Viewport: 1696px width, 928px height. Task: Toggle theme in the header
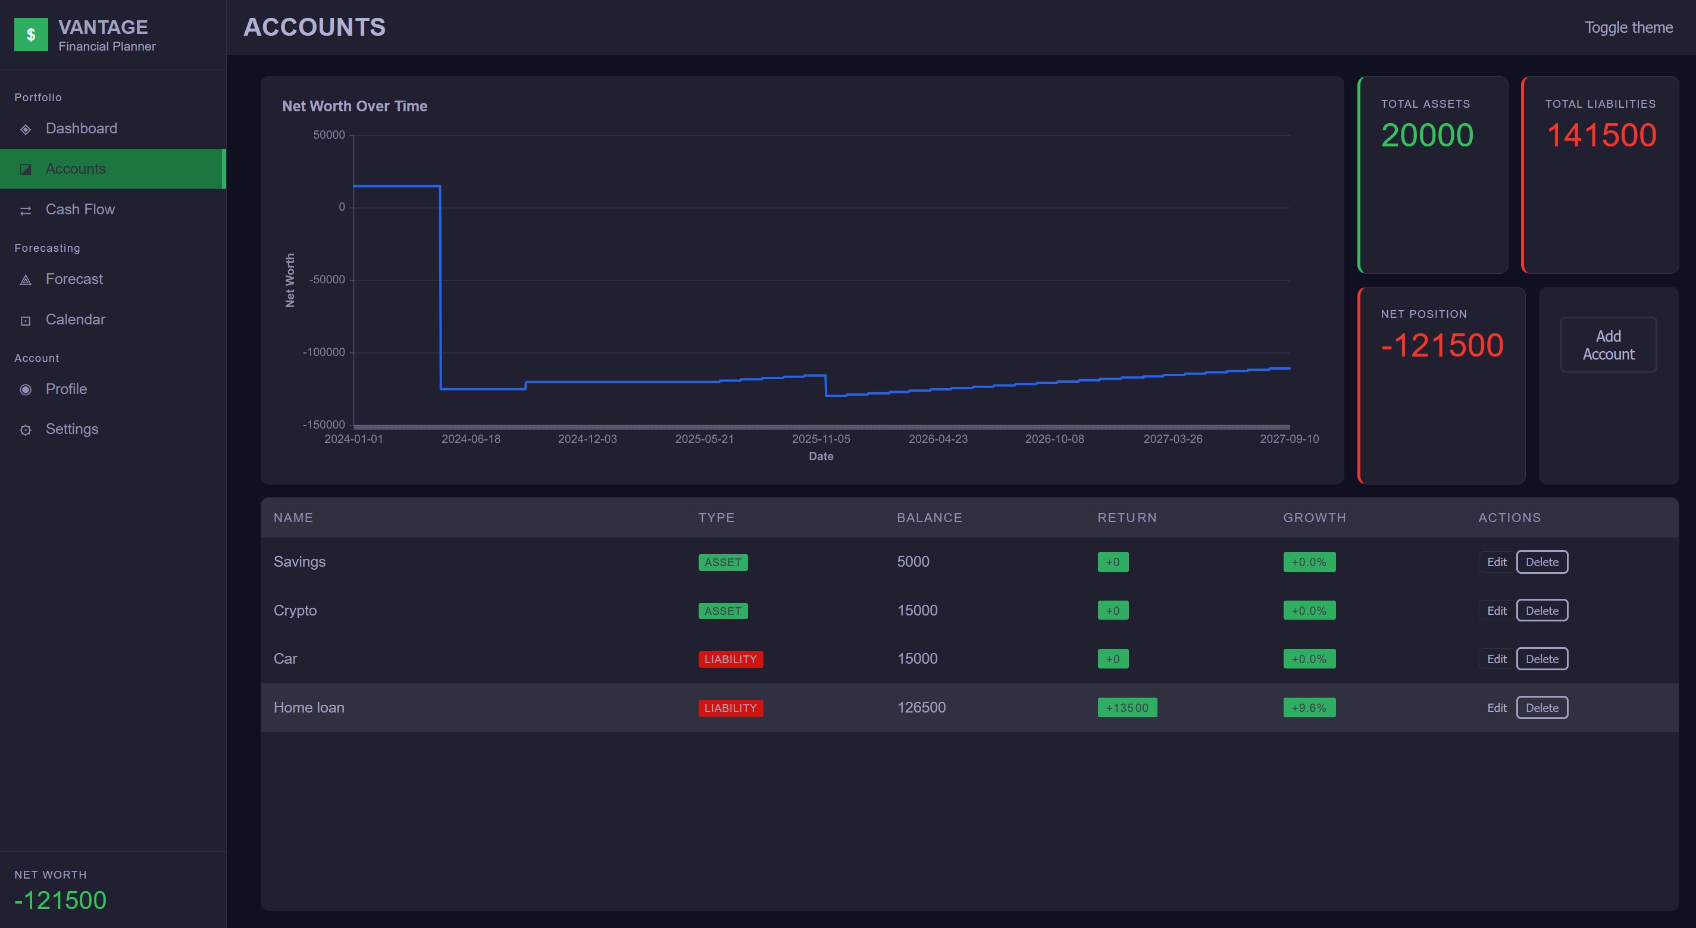coord(1628,27)
